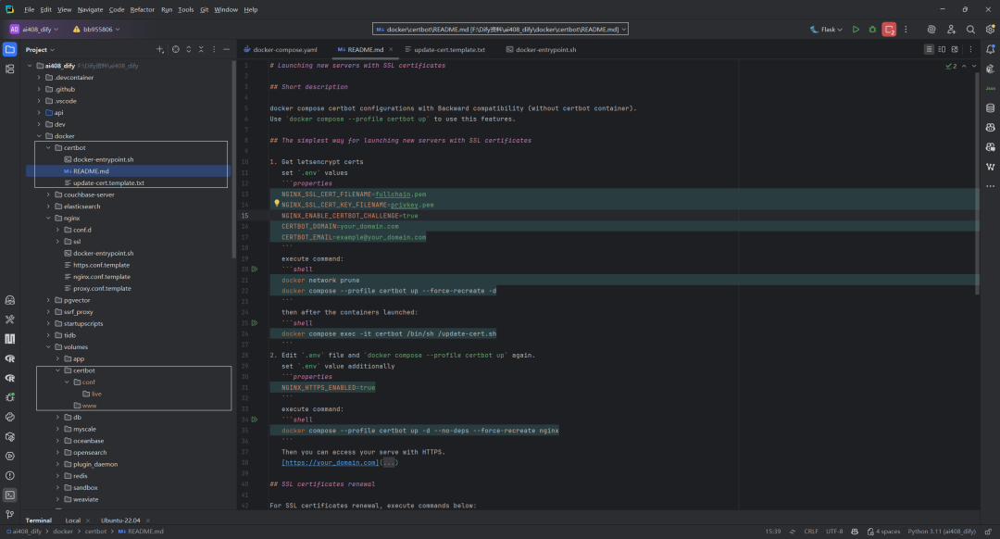1000x539 pixels.
Task: Open the Tools menu
Action: coord(185,9)
